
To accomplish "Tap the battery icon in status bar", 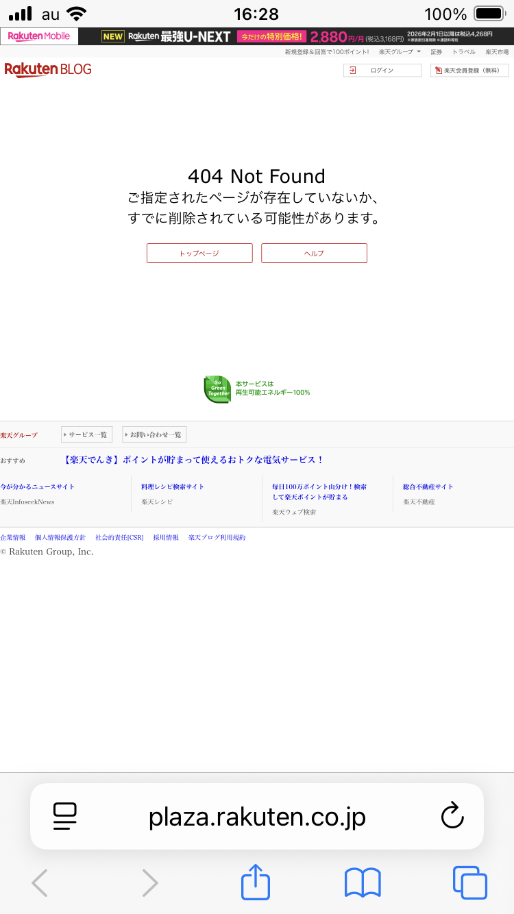I will pos(489,14).
